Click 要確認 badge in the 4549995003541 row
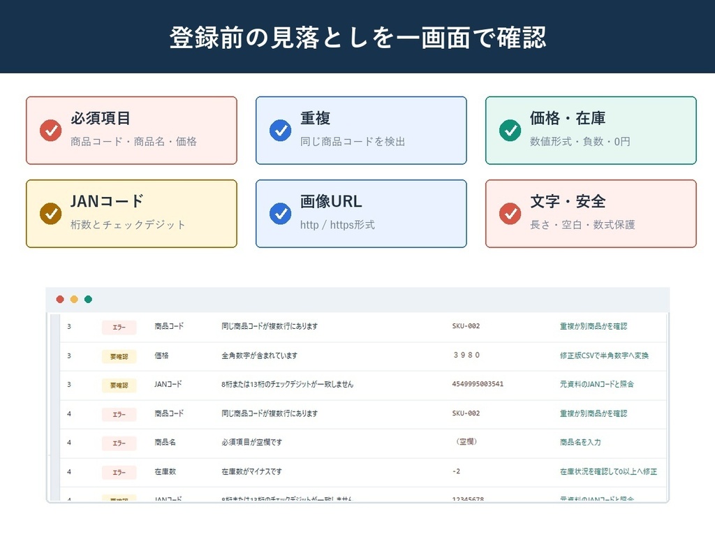This screenshot has width=715, height=537. coord(119,385)
